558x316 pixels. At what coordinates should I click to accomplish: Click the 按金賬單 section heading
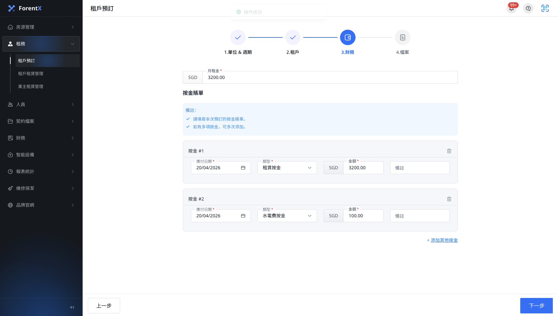coord(193,93)
